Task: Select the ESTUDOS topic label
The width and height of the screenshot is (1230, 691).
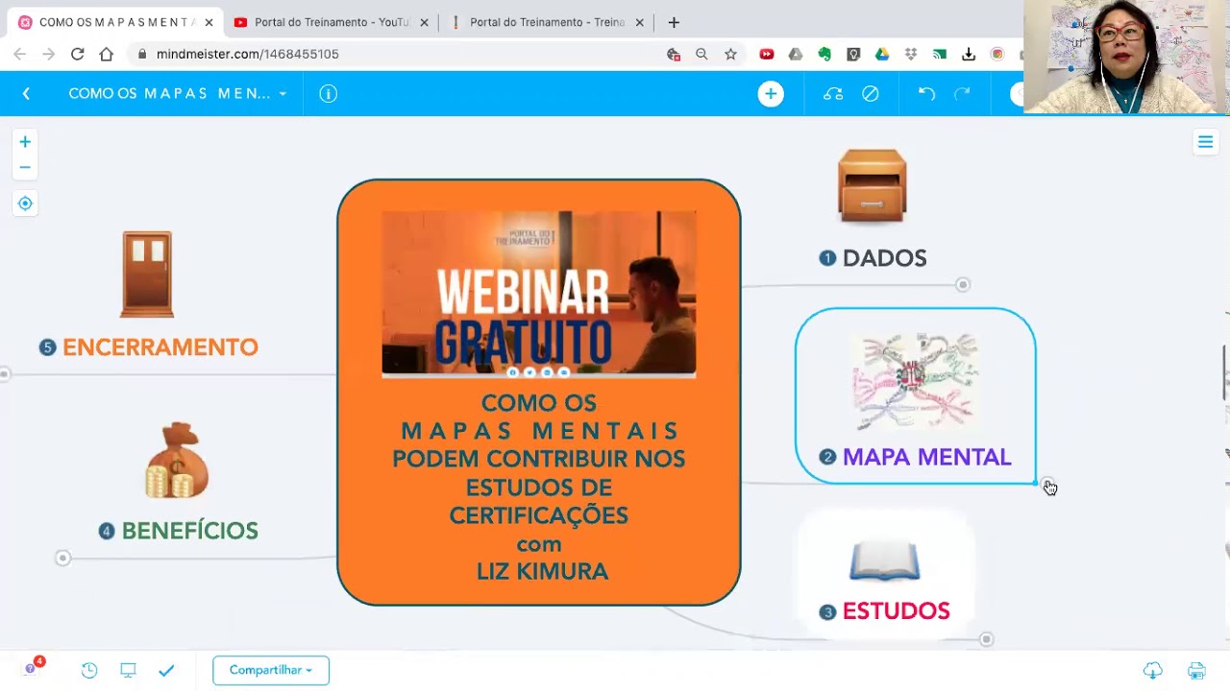Action: point(896,611)
